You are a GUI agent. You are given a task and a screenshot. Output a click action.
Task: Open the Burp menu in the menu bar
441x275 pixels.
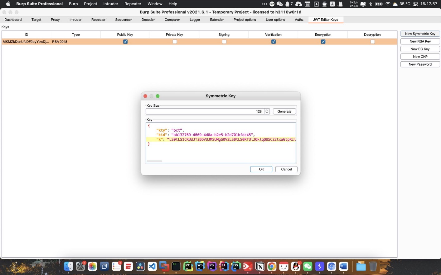(x=73, y=4)
